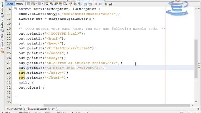Select ErrorServlet in the breadcrumb bar
This screenshot has height=113, width=201.
tap(14, 109)
